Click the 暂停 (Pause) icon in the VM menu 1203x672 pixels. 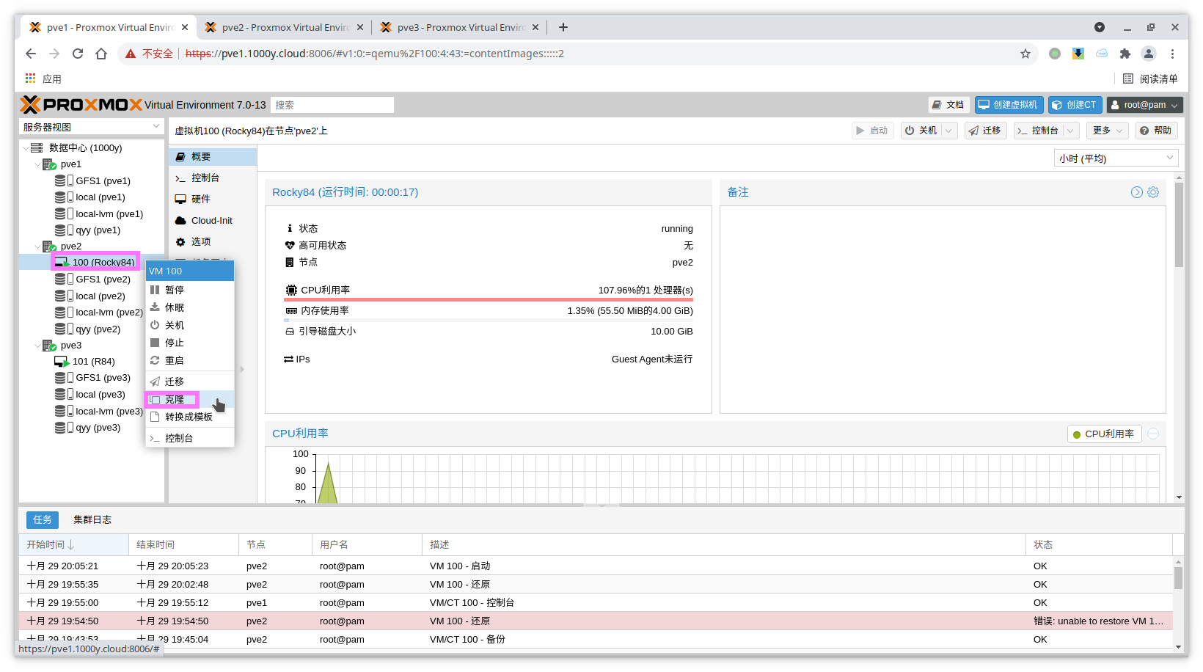point(155,291)
